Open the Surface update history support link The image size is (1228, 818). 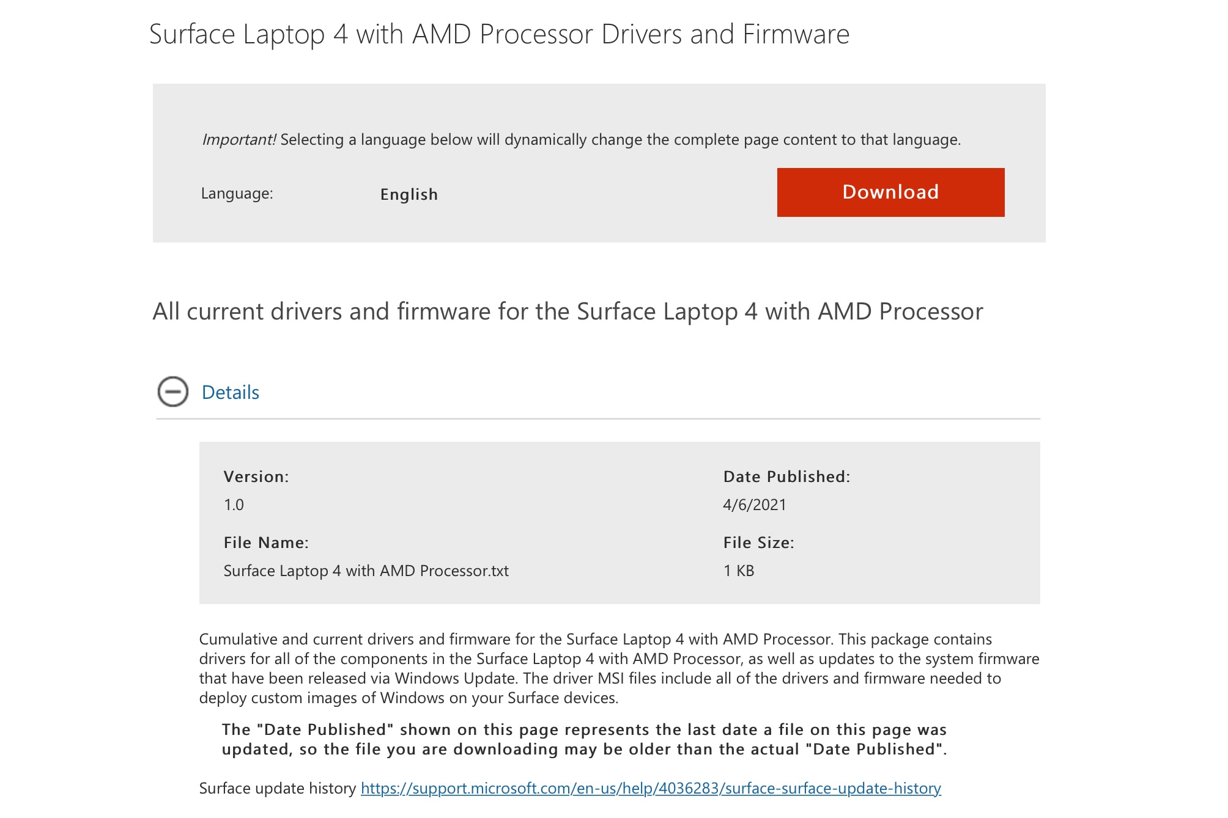[650, 788]
